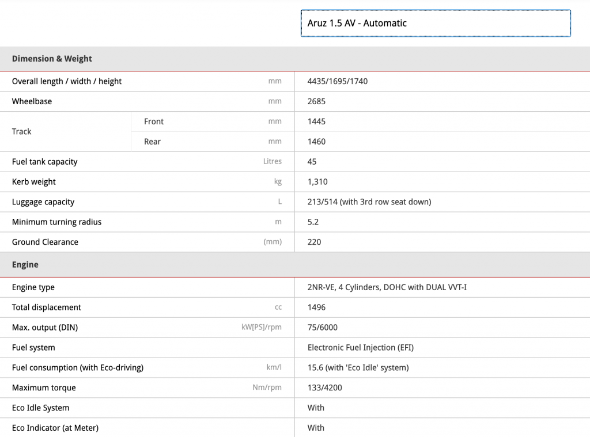Click the Electronic Fuel Injection (EFI) value

(360, 348)
